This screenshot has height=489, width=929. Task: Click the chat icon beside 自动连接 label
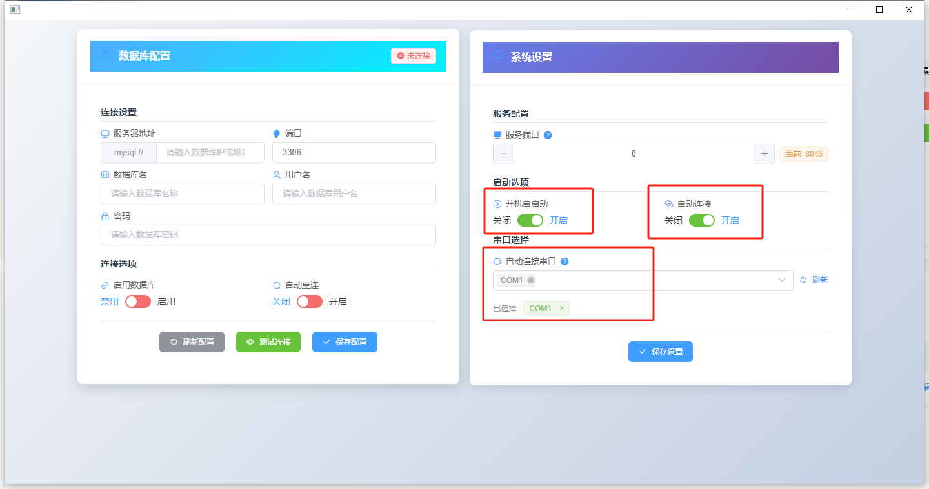click(669, 204)
